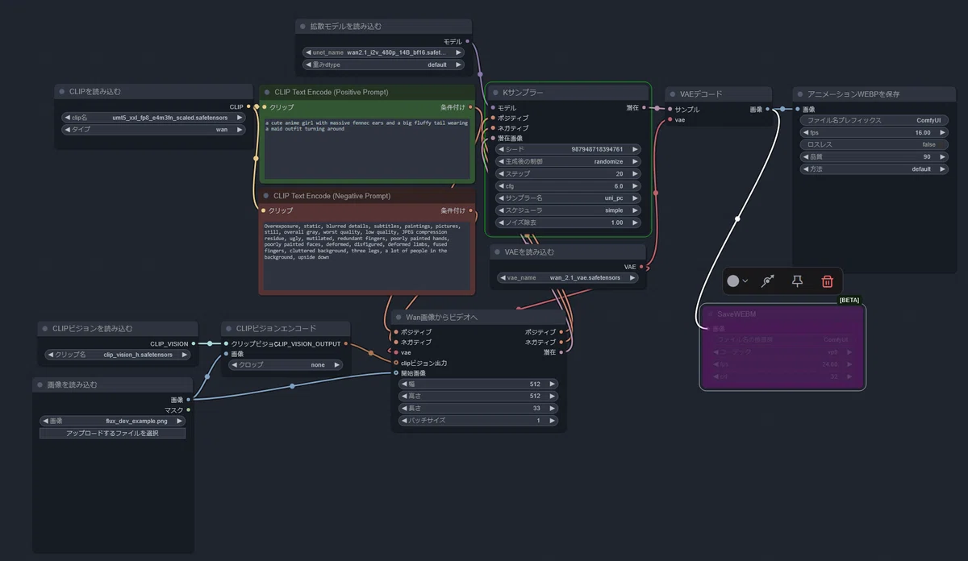Delete the selected node with the red trash icon
The width and height of the screenshot is (968, 561).
[x=827, y=281]
